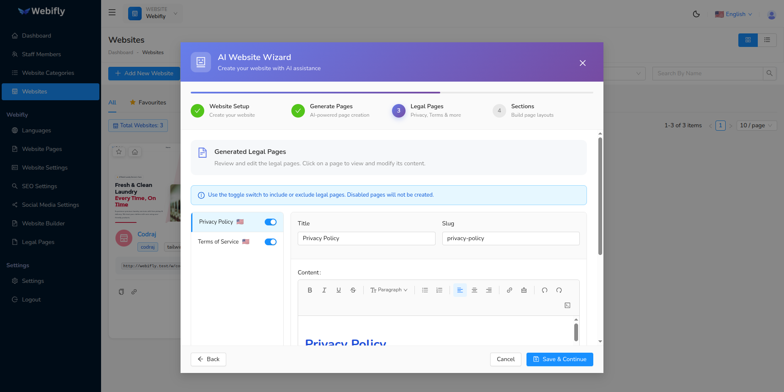This screenshot has height=392, width=784.
Task: Toggle off the Privacy Policy page
Action: pyautogui.click(x=270, y=222)
